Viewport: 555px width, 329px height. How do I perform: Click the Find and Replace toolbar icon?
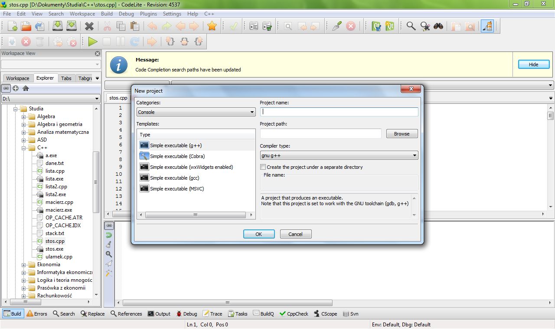coord(425,26)
